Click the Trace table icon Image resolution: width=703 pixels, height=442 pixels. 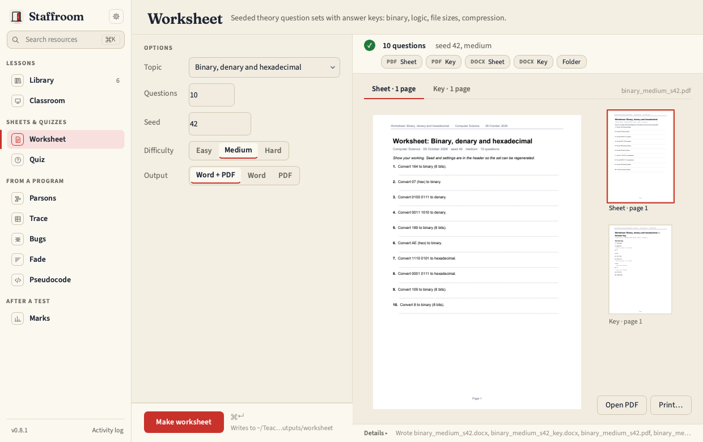click(x=18, y=219)
